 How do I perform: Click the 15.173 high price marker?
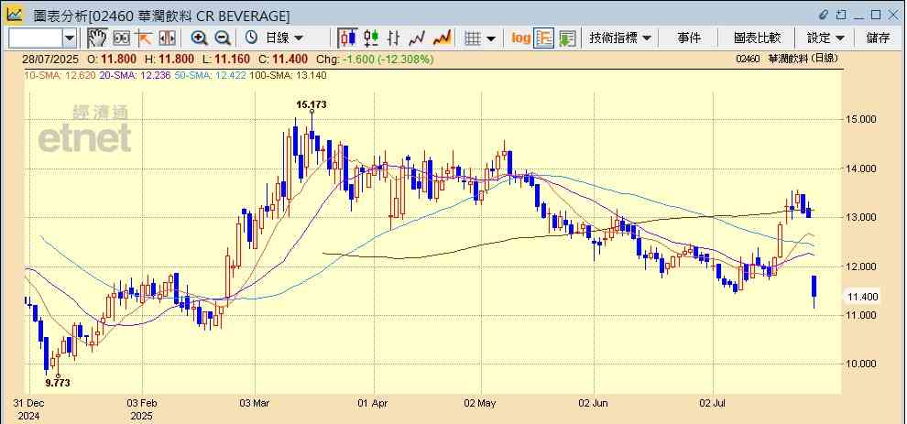pos(311,104)
